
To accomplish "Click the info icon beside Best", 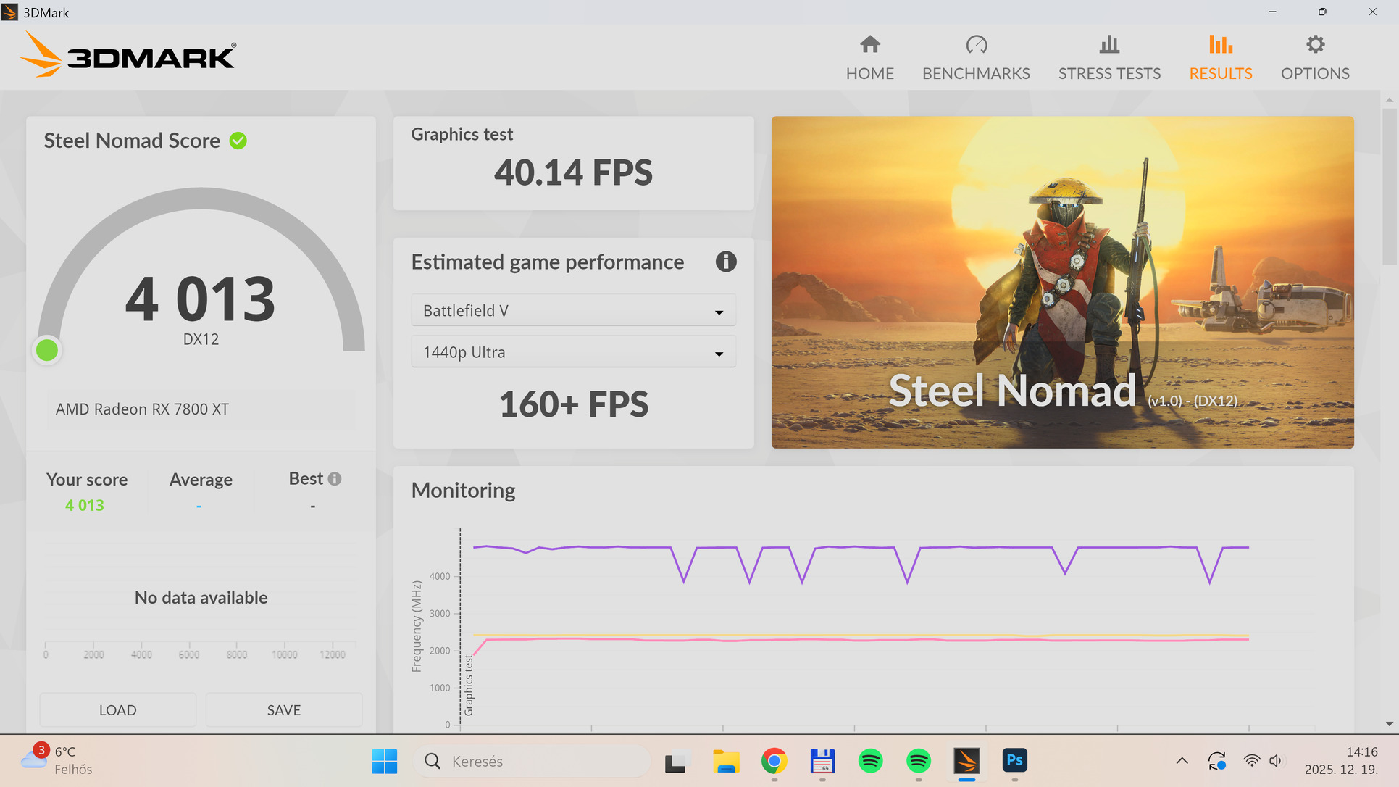I will point(334,479).
